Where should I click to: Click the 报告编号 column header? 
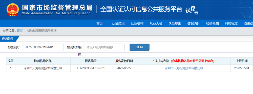[x=91, y=61]
